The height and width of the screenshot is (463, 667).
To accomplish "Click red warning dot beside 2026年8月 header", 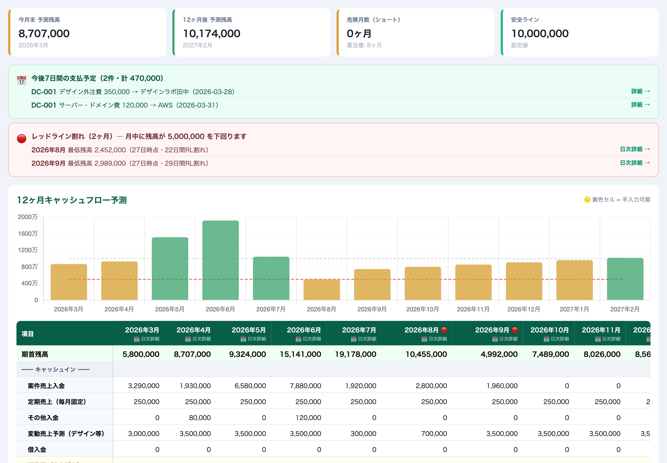I will (444, 330).
